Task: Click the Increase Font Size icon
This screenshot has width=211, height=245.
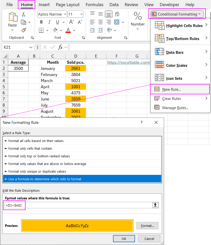Action: point(71,22)
